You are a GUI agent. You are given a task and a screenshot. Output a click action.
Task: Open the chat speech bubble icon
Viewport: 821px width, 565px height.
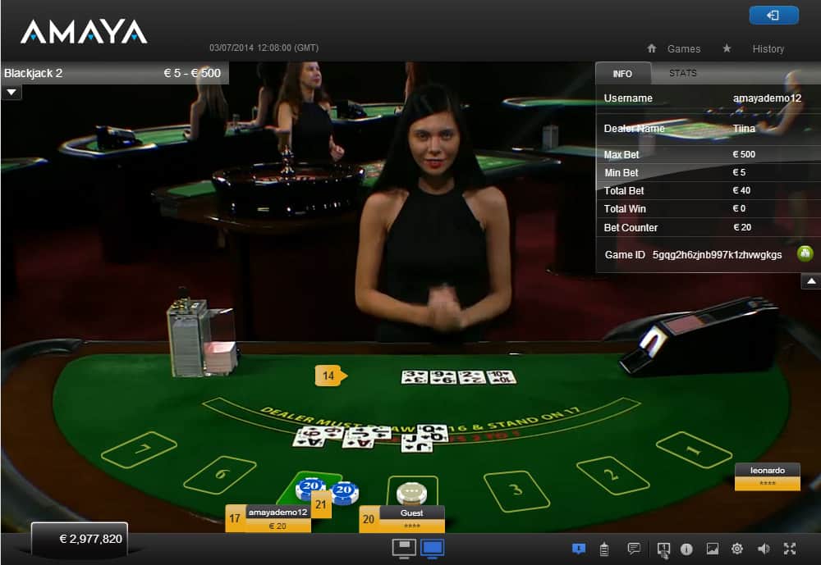634,549
